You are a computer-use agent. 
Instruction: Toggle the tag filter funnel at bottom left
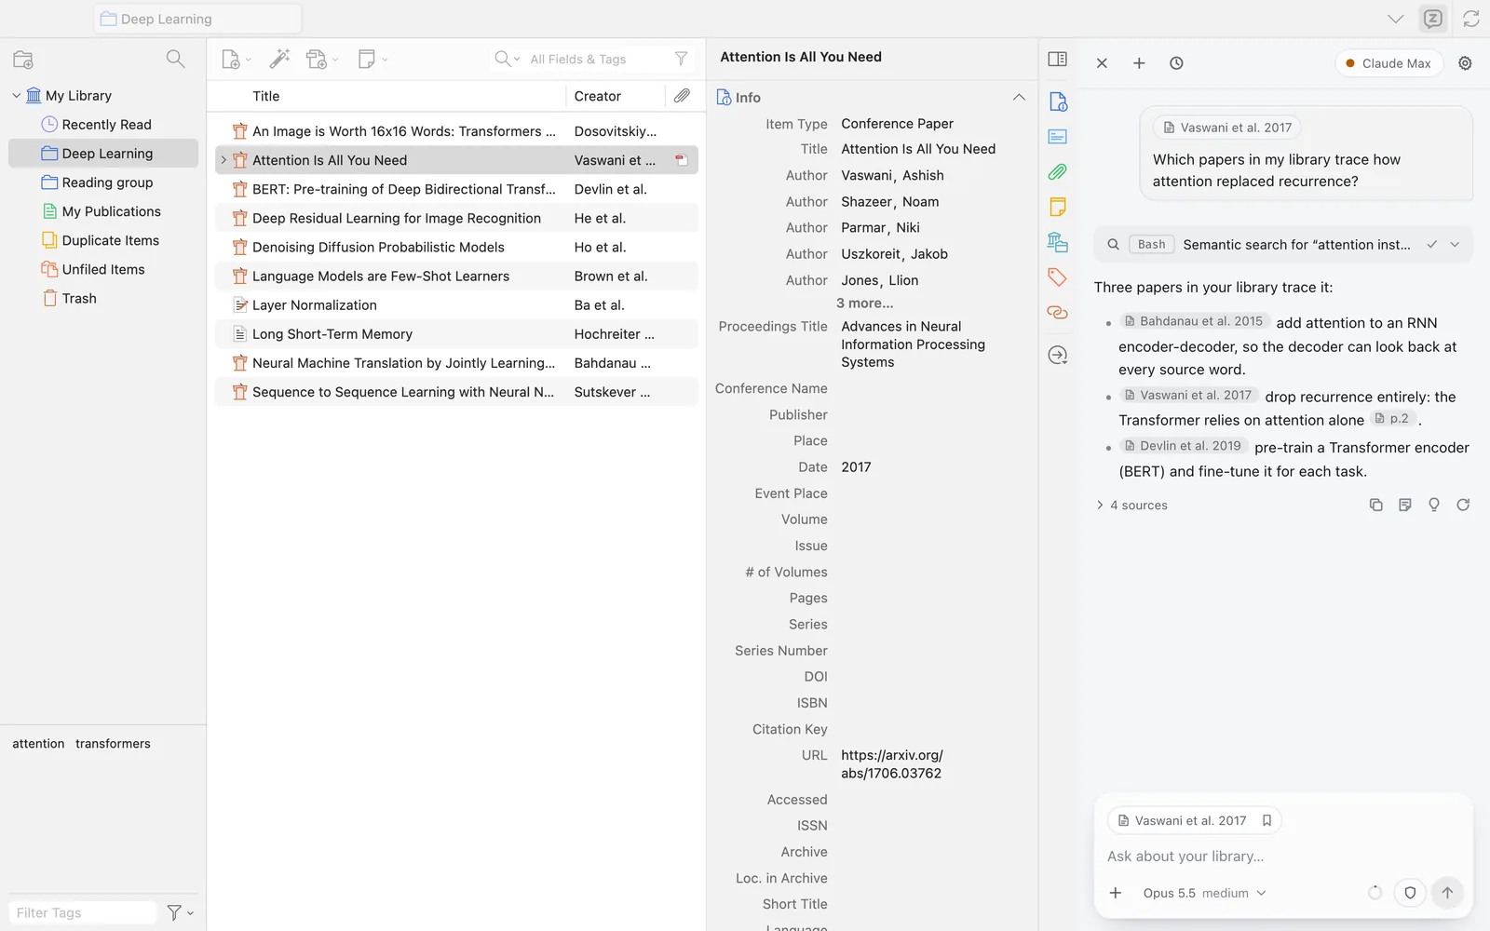[x=179, y=912]
